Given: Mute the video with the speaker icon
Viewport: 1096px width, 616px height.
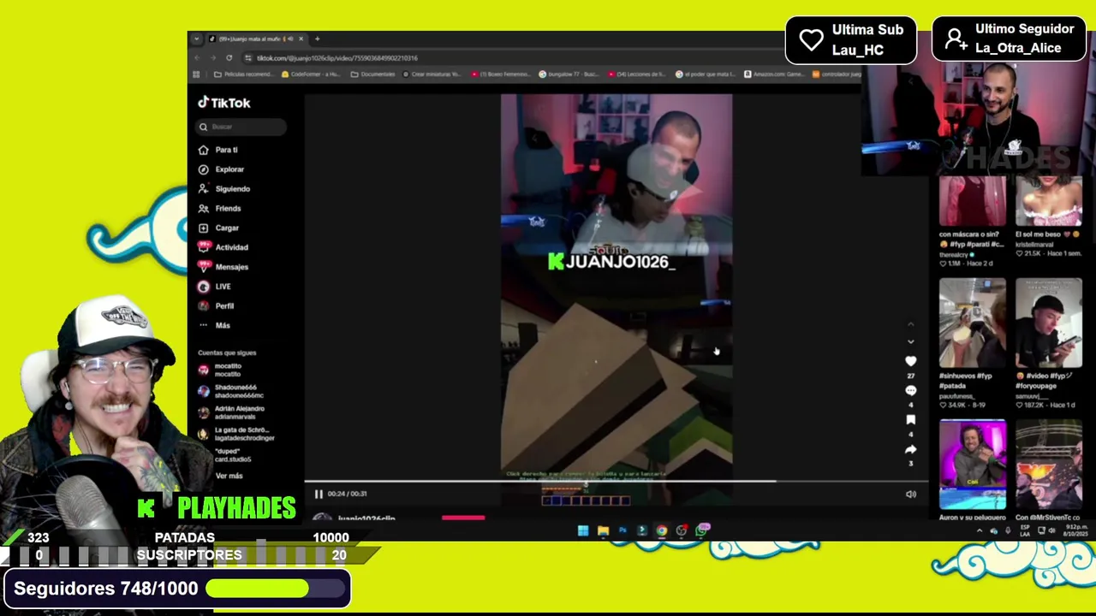Looking at the screenshot, I should [911, 494].
